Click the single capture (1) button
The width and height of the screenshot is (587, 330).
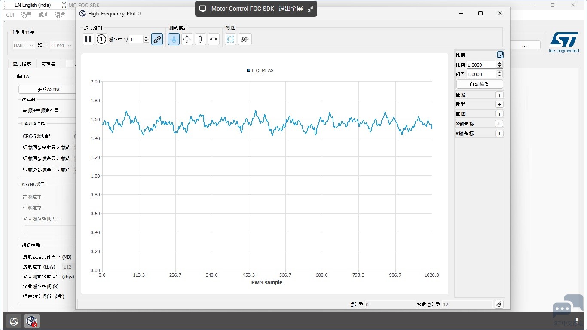pos(101,40)
